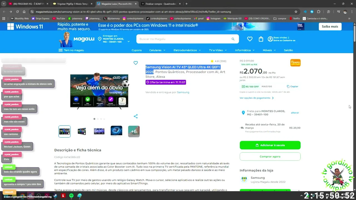Open +6 more images thumbnail
Screen dimensions: 356x200
134,131
